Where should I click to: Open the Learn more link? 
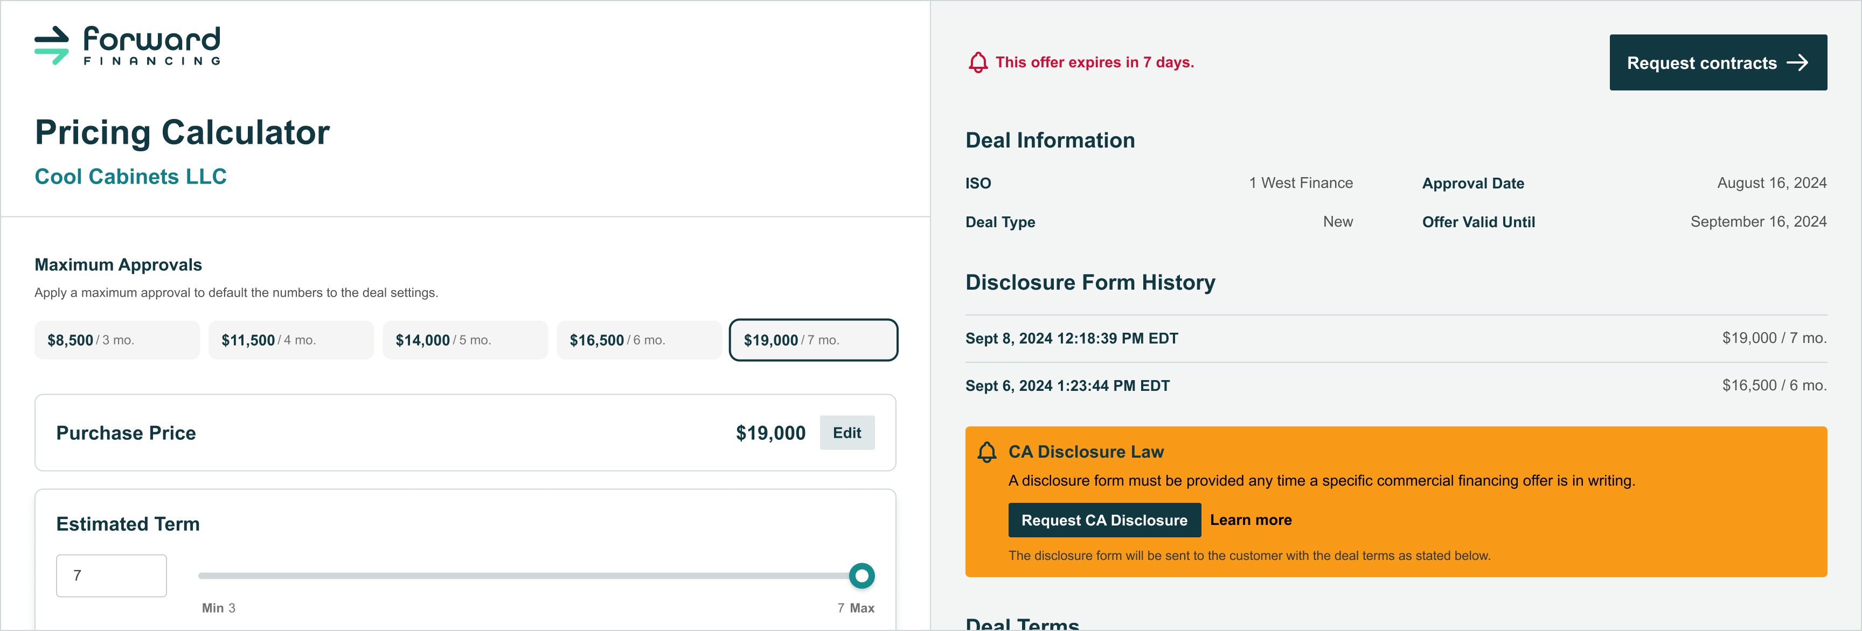tap(1250, 520)
